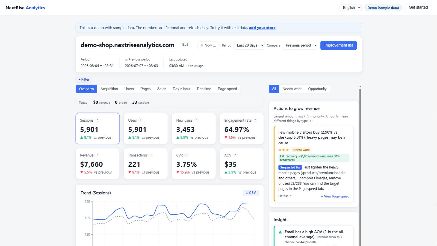Open the Previous period compare dropdown
This screenshot has height=246, width=437.
point(300,45)
